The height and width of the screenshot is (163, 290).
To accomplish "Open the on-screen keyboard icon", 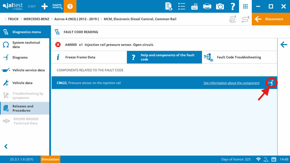I will click(194, 6).
